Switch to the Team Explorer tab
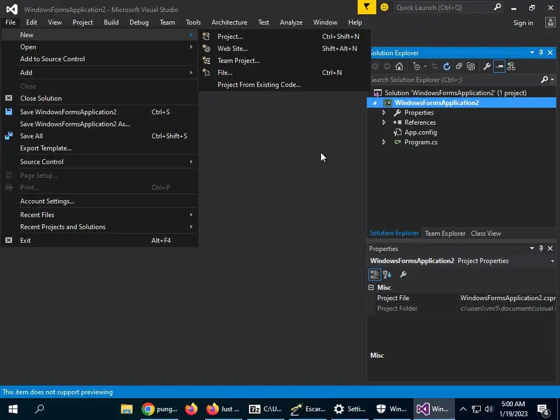The image size is (560, 420). click(445, 233)
